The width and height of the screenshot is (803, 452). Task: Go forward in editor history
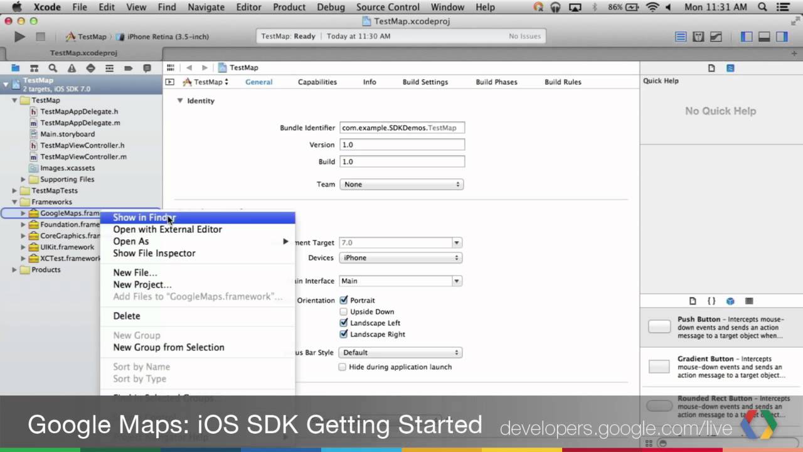pos(205,67)
